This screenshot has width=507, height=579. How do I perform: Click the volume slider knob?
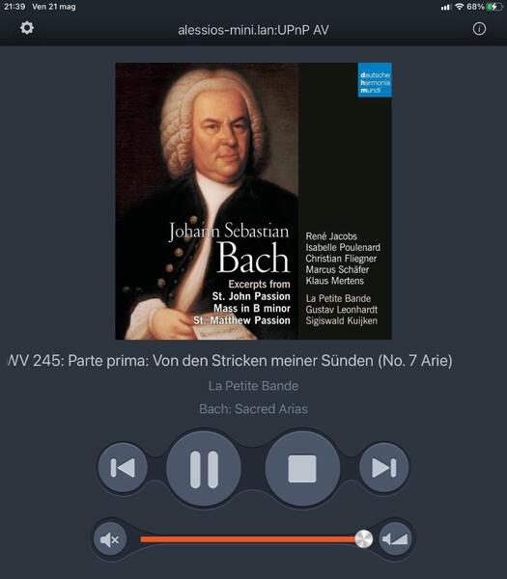[x=364, y=539]
